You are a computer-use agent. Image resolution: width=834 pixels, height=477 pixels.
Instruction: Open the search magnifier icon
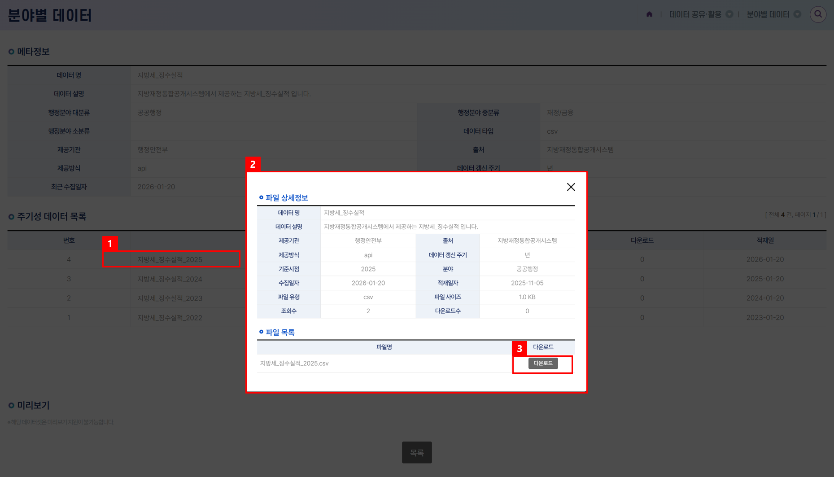coord(818,14)
